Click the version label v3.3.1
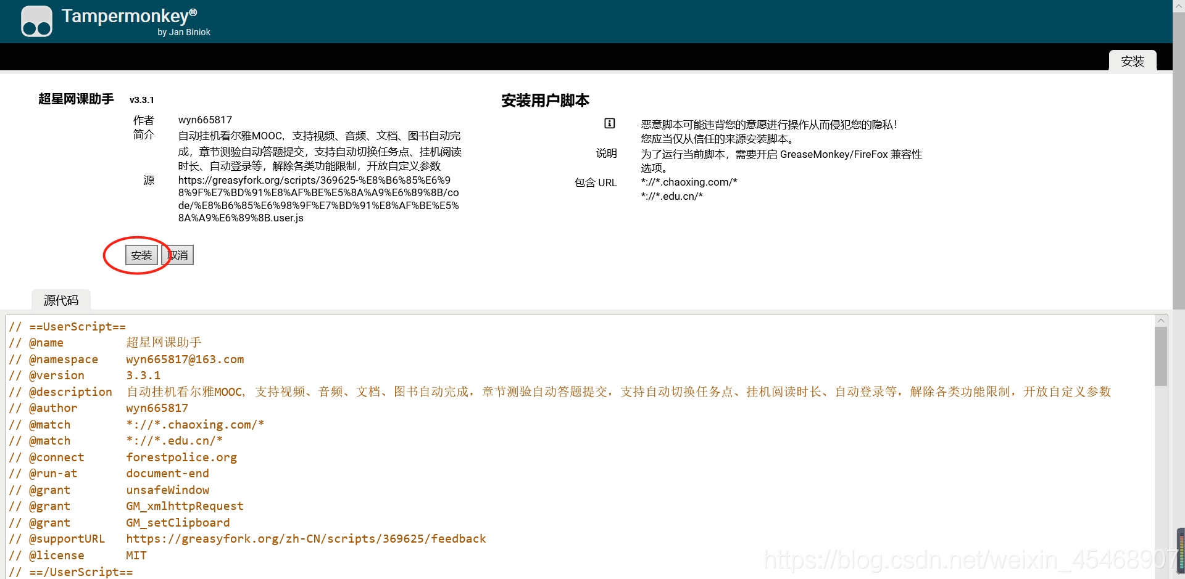Viewport: 1185px width, 579px height. tap(142, 100)
